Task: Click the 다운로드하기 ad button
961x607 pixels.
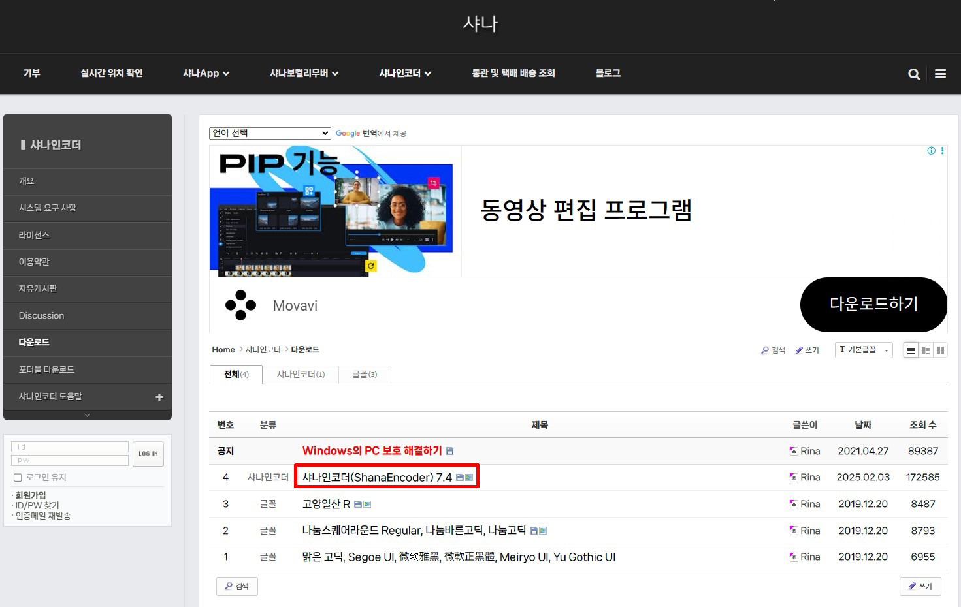Action: point(873,304)
